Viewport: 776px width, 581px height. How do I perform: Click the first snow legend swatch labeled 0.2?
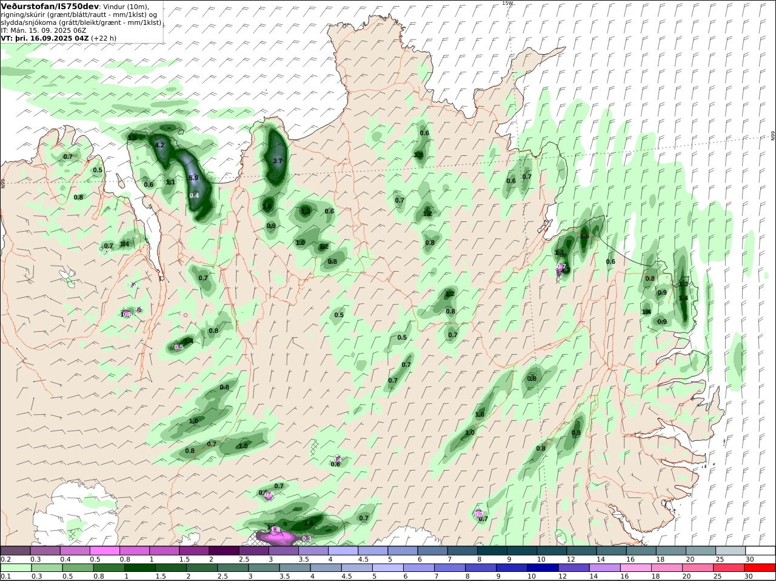15,551
